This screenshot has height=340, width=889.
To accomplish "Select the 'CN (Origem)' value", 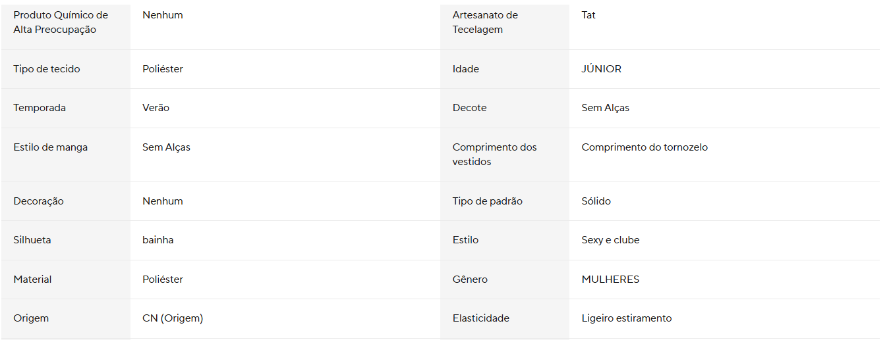I will pos(173,318).
